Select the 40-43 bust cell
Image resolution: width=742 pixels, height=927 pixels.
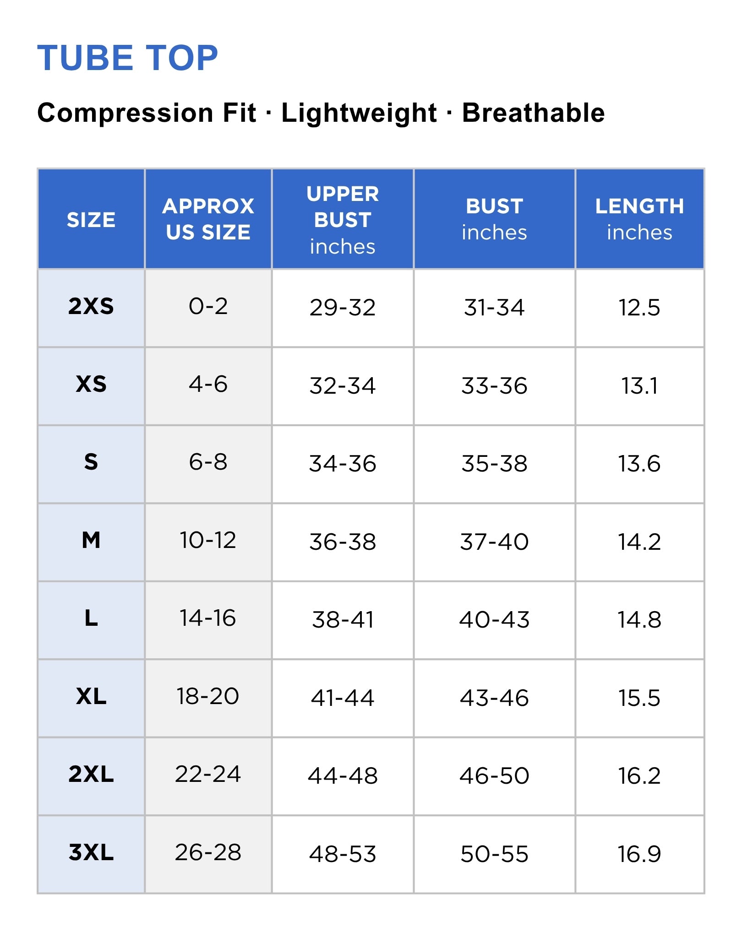tap(494, 620)
